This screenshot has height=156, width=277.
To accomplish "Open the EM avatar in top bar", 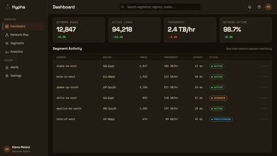I will 268,7.
